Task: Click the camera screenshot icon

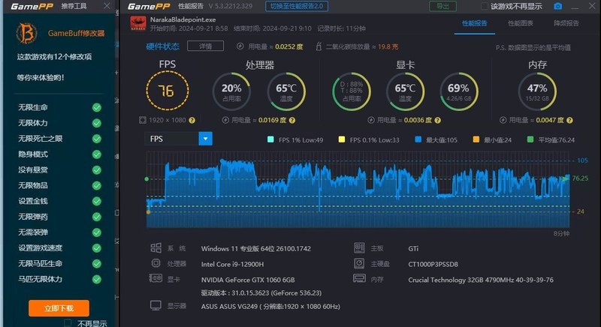Action: pos(557,6)
